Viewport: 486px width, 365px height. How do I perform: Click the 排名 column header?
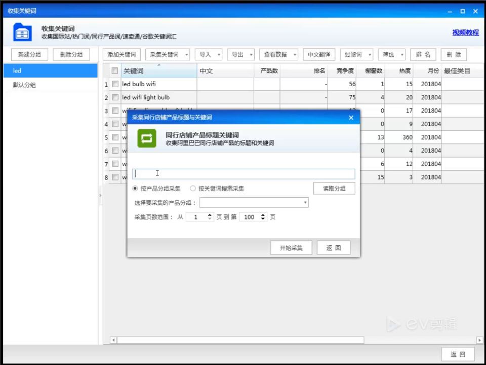[x=304, y=71]
